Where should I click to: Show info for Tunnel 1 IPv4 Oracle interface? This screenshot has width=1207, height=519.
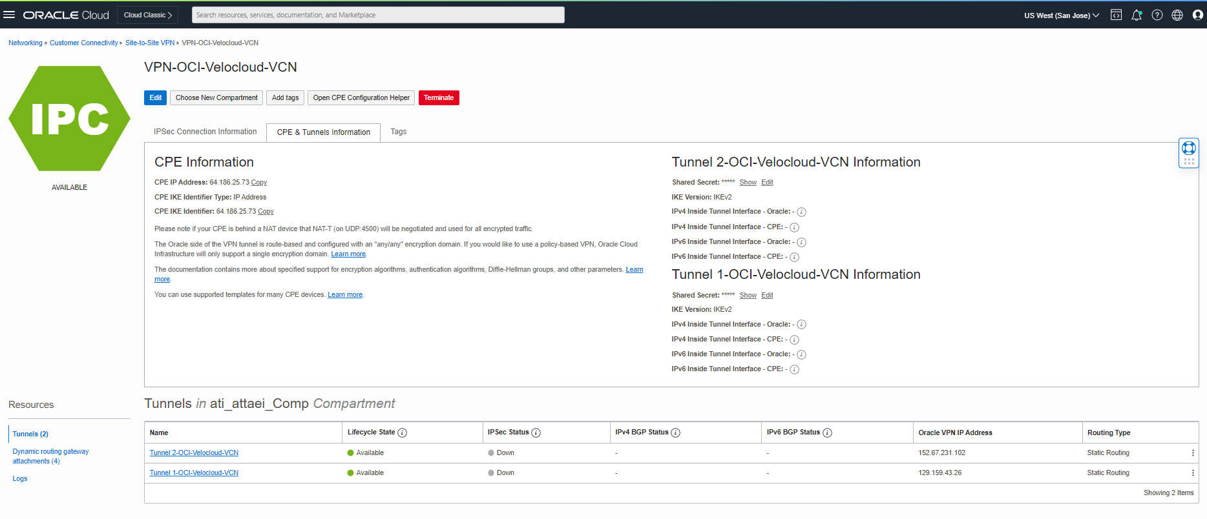[801, 325]
